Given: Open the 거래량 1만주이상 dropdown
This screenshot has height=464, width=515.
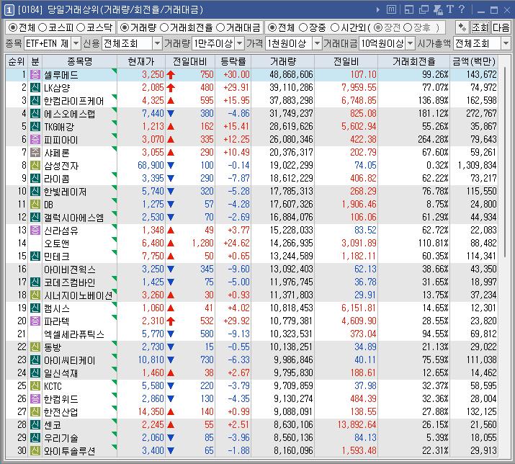Looking at the screenshot, I should 240,43.
